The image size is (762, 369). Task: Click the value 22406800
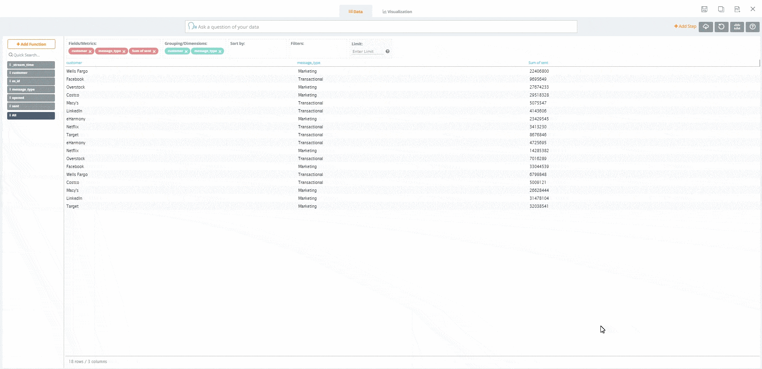[x=539, y=71]
